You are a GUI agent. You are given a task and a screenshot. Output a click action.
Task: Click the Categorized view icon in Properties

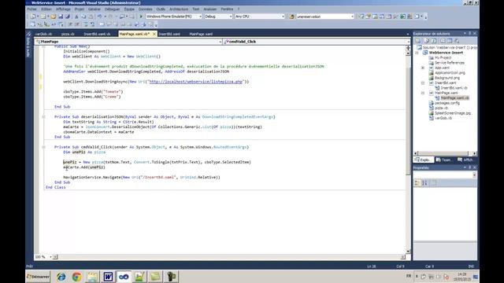click(417, 183)
